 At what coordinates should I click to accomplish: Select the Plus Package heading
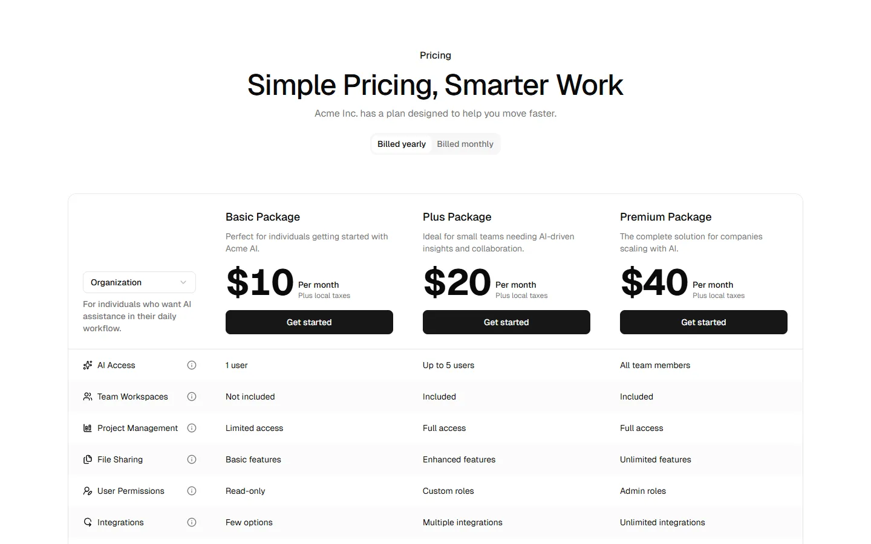(457, 216)
